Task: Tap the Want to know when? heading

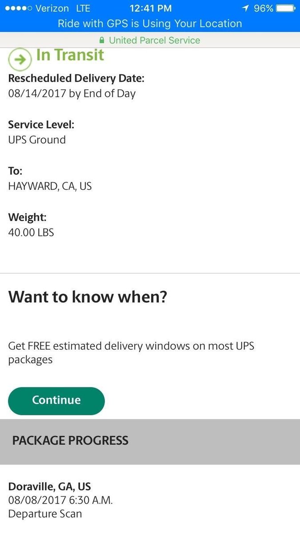Action: (88, 297)
